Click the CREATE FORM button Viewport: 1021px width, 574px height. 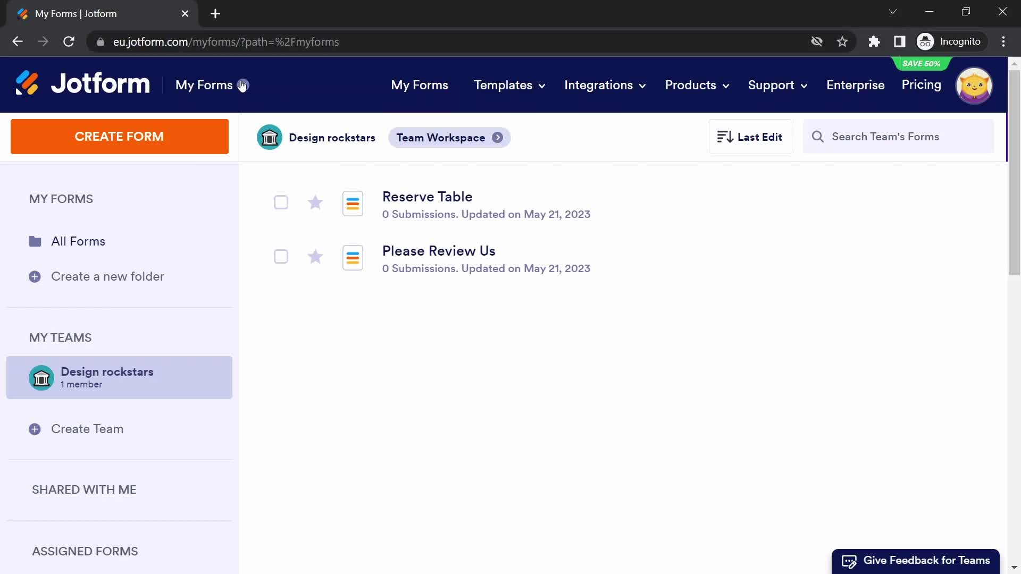120,137
